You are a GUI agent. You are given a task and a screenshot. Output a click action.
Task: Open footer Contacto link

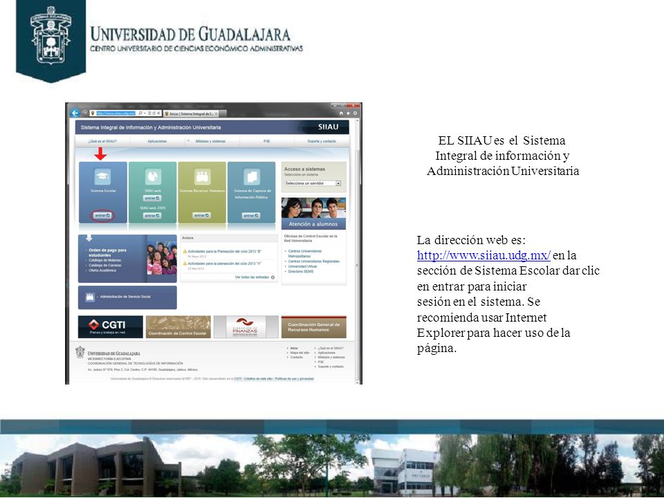point(297,358)
